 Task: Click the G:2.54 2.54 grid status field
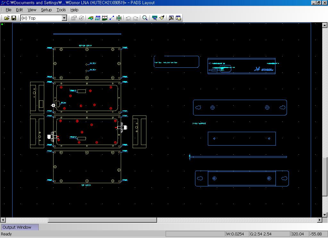click(x=270, y=234)
